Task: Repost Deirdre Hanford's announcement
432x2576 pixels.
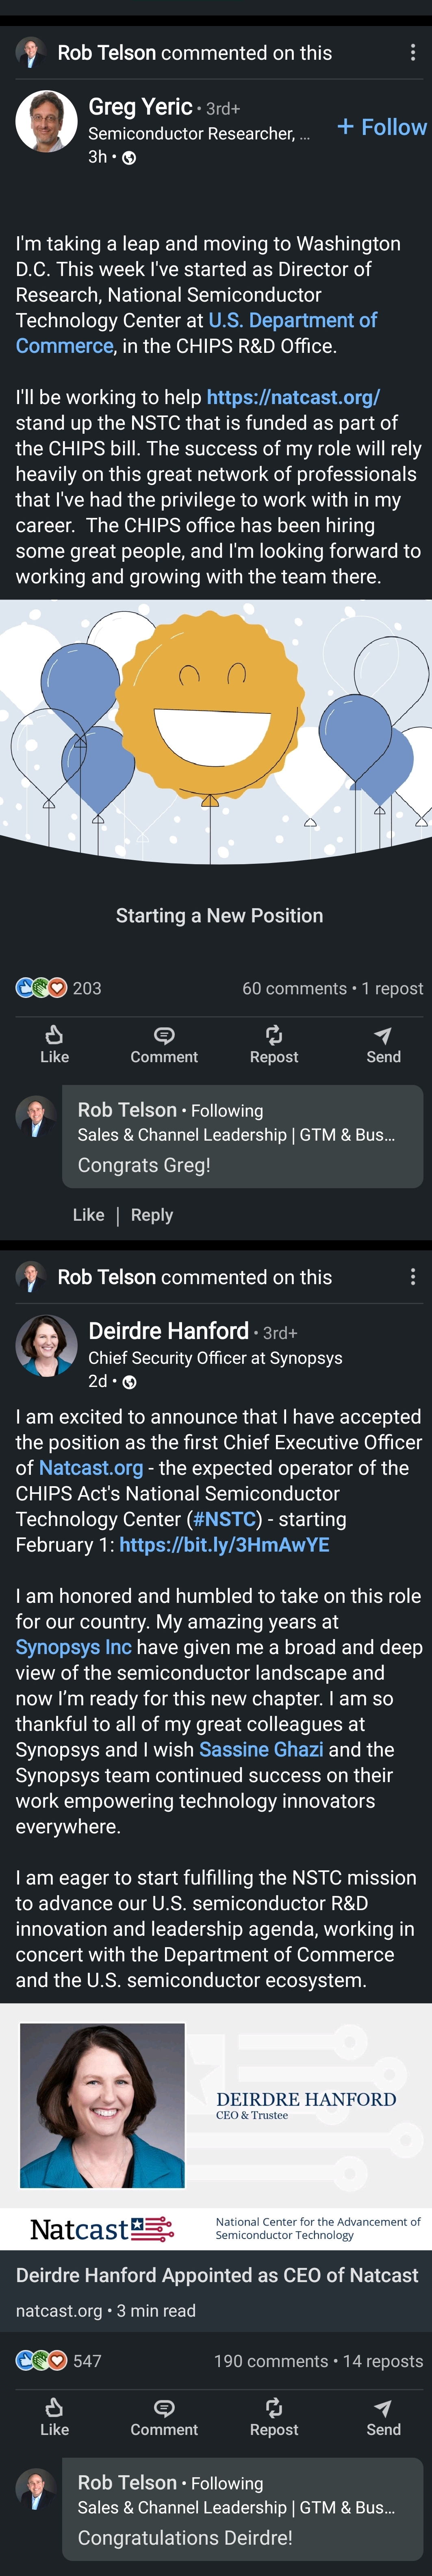Action: 274,2417
